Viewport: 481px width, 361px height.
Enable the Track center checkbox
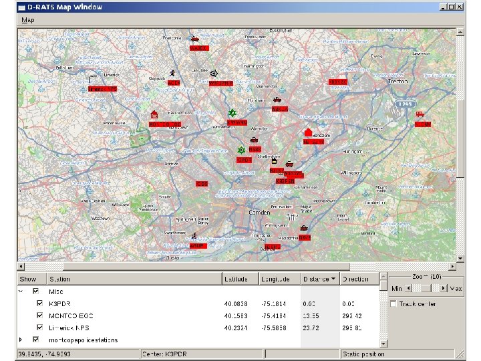coord(393,304)
